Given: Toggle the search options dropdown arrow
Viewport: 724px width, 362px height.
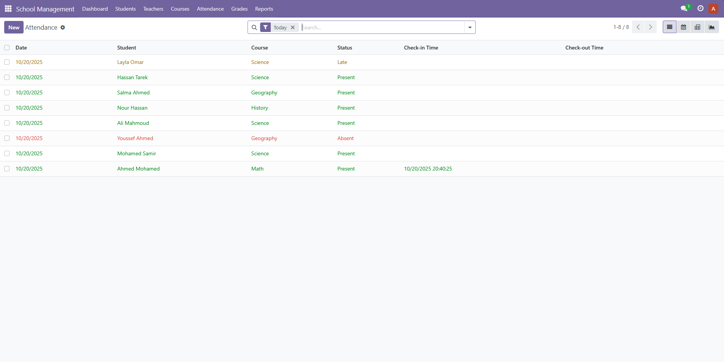Looking at the screenshot, I should pos(470,27).
